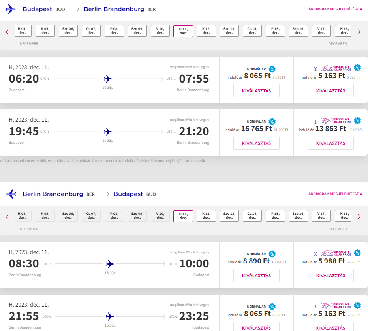Image resolution: width=368 pixels, height=331 pixels.
Task: Show later dates in the Budapest–Berlin date strip
Action: pos(359,32)
